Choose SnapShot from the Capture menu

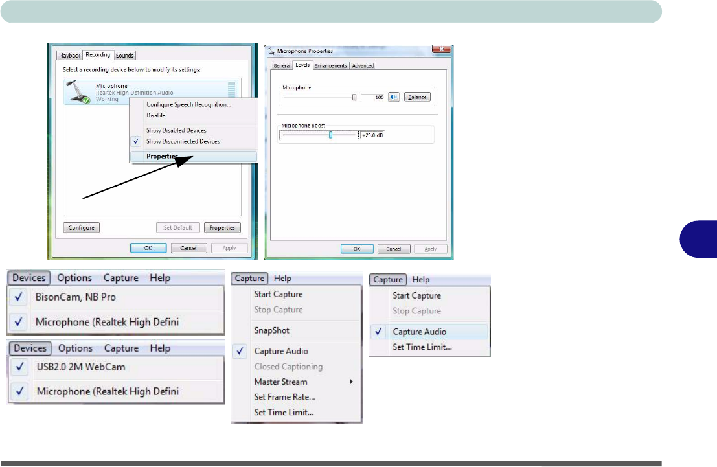(x=296, y=330)
